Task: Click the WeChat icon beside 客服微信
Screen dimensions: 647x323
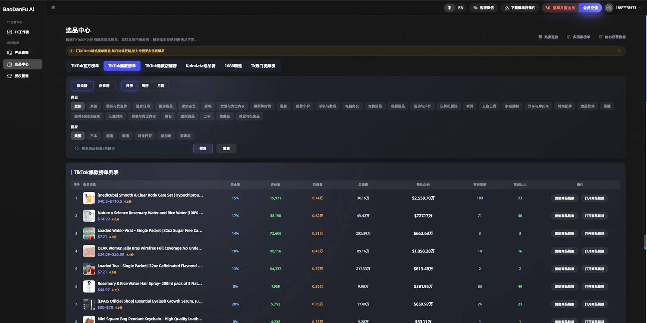Action: point(475,8)
